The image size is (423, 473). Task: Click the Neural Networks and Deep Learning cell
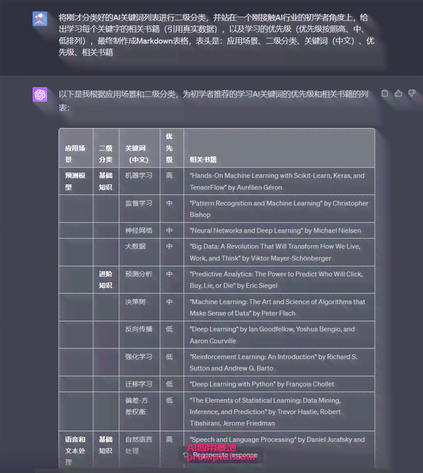(x=279, y=231)
